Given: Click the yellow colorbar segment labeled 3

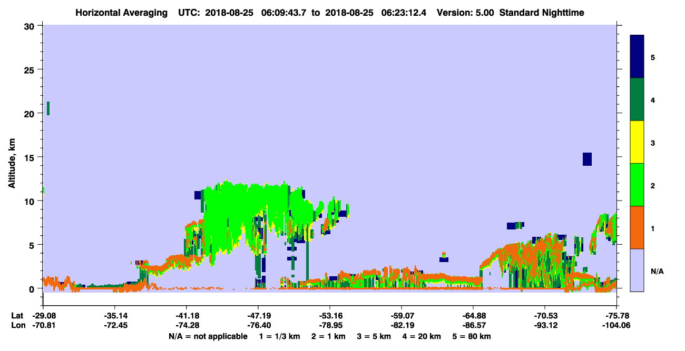Looking at the screenshot, I should tap(637, 142).
